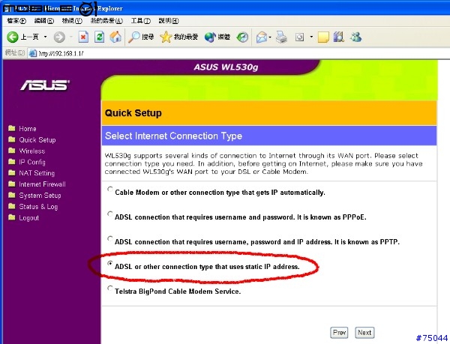Open the IP Config sidebar link
The width and height of the screenshot is (450, 344).
(32, 162)
